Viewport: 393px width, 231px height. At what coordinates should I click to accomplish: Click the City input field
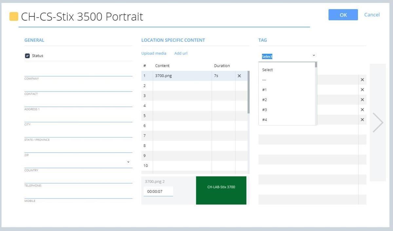pyautogui.click(x=78, y=117)
